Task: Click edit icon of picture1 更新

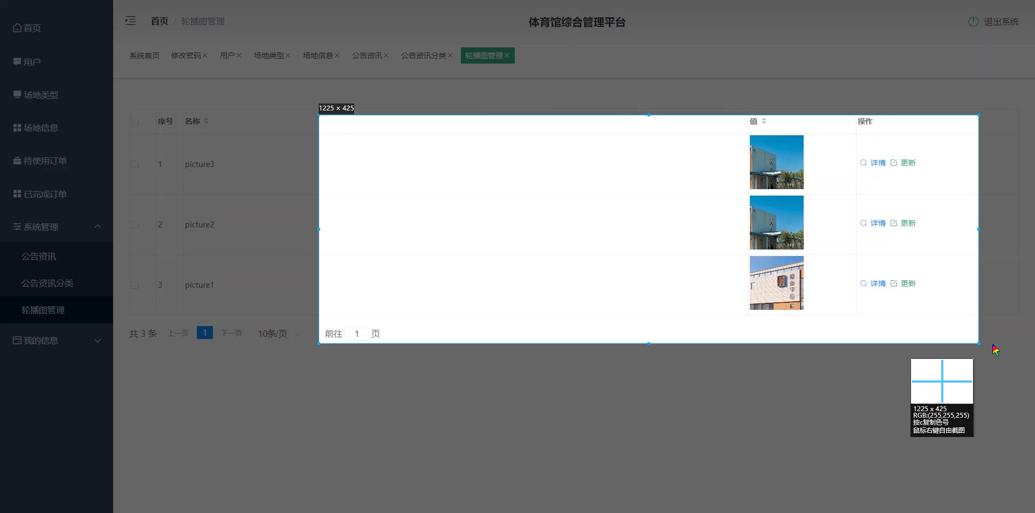Action: (x=894, y=283)
